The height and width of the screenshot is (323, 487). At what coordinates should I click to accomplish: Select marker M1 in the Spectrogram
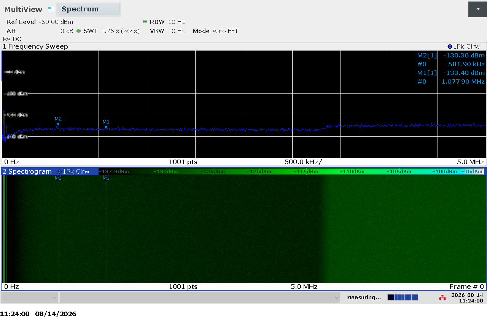106,178
